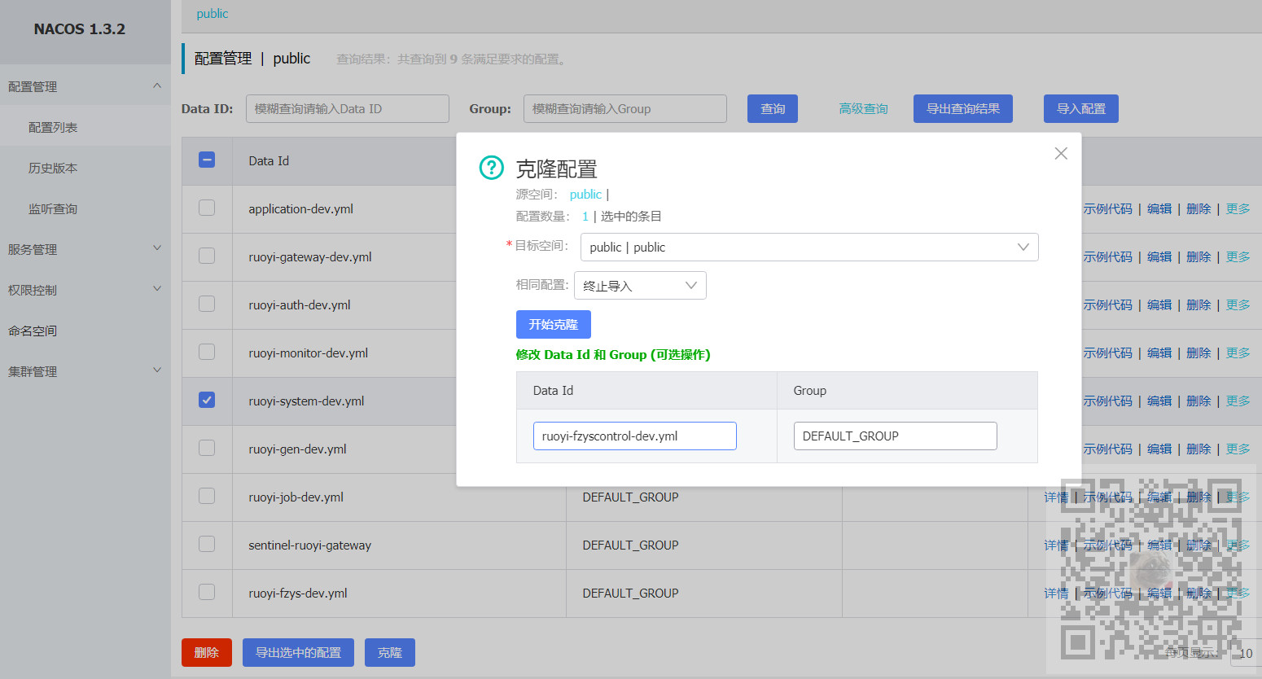This screenshot has height=679, width=1262.
Task: Click 编辑 for application-dev.yml row
Action: pos(1159,208)
